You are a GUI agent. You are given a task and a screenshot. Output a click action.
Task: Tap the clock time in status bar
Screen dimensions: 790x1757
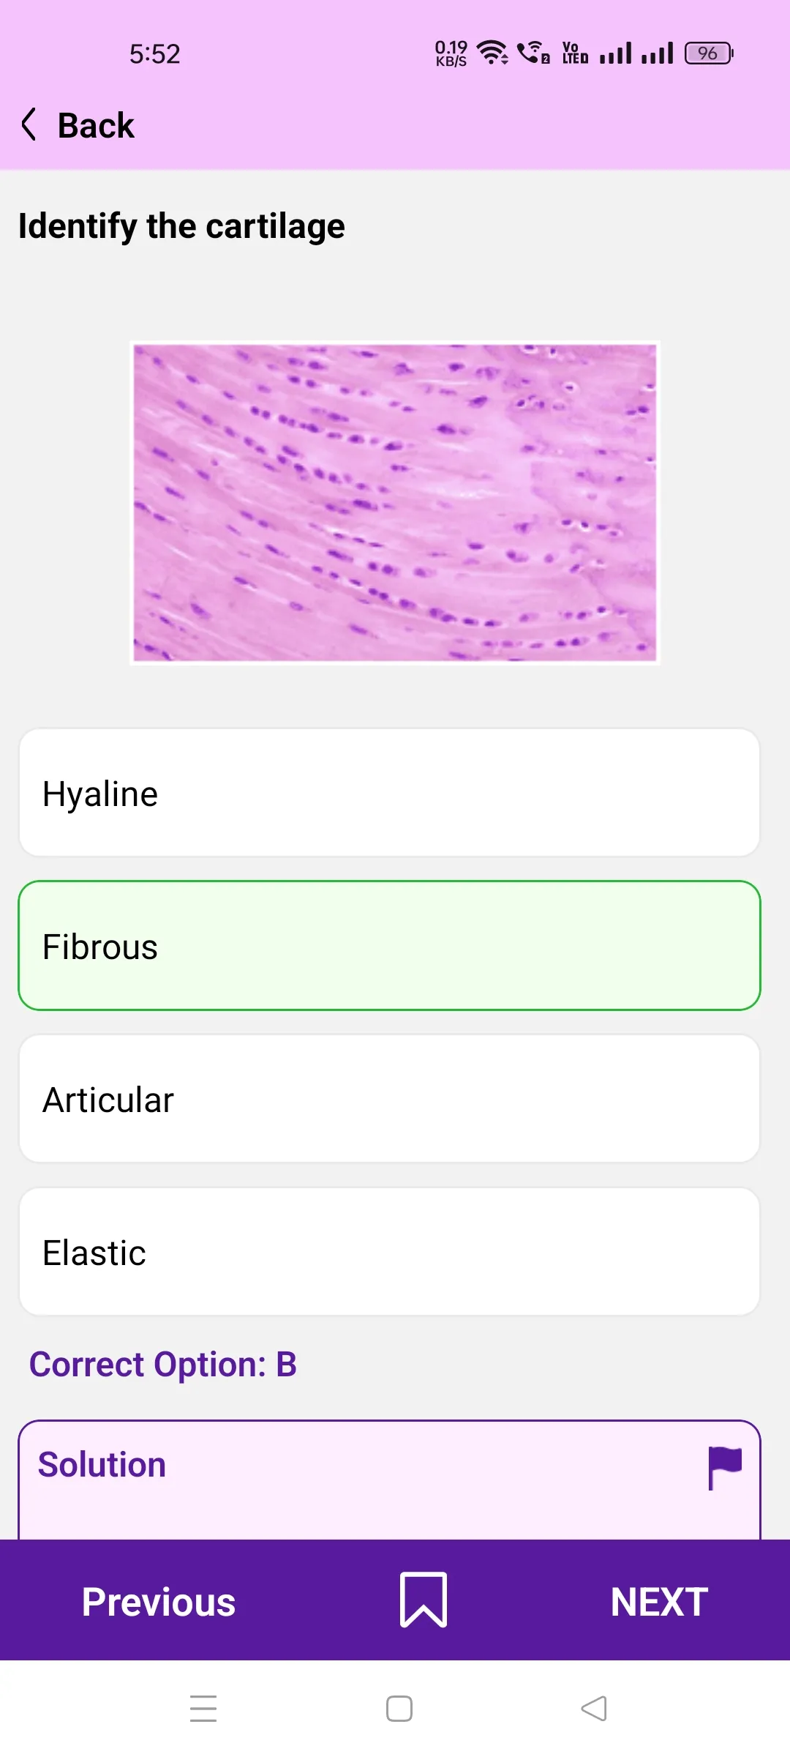154,54
